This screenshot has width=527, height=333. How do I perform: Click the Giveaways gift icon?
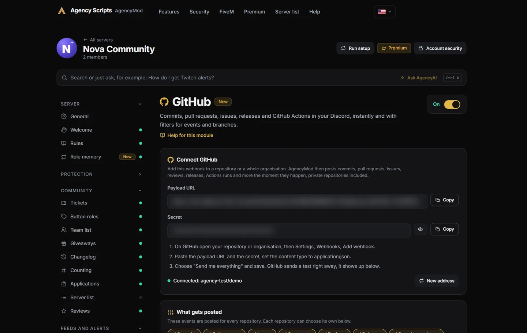pos(64,243)
